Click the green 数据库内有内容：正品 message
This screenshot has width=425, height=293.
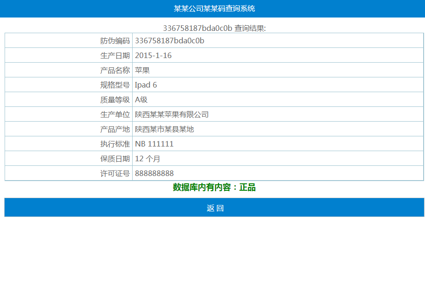(214, 187)
